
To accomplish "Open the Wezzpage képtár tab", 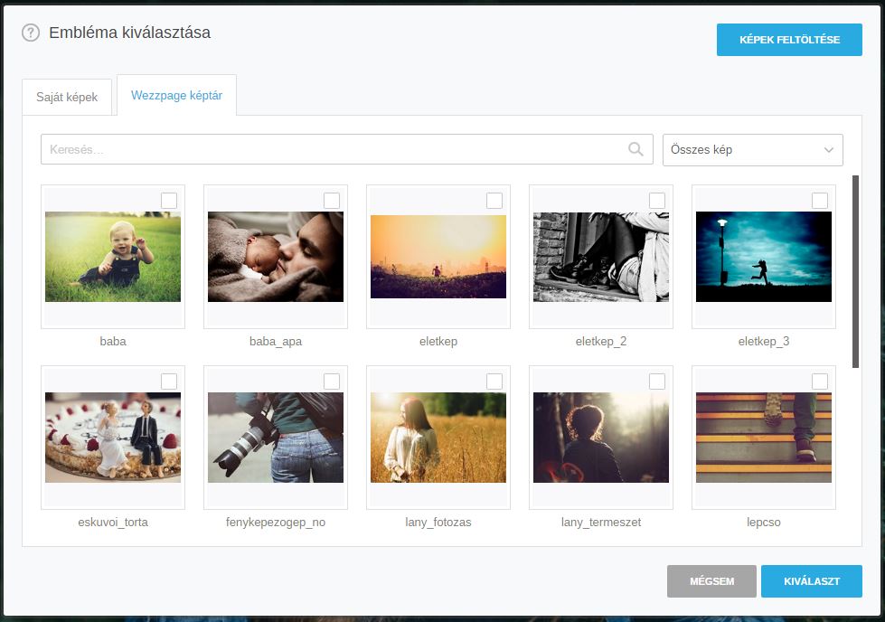I will (x=176, y=96).
